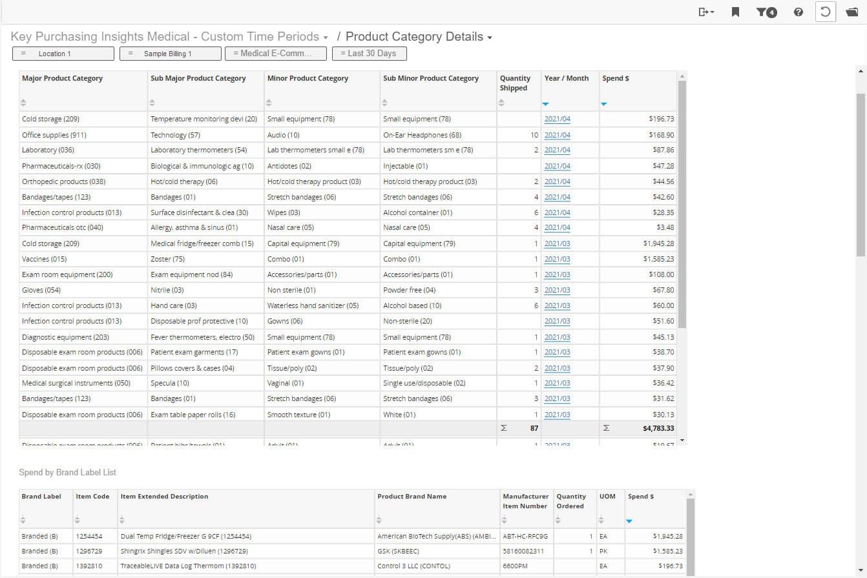Open 2021/03 link in Vaccines row
Image resolution: width=867 pixels, height=578 pixels.
(x=557, y=259)
